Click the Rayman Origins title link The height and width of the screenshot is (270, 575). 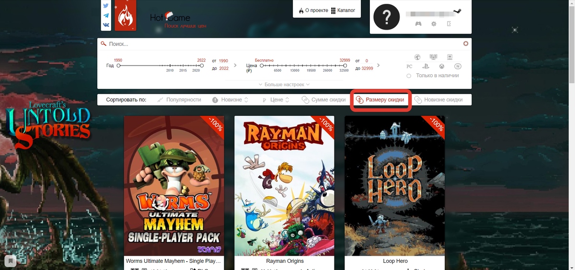[x=284, y=261]
